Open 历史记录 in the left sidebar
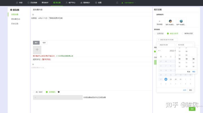Viewport: 203px width, 113px height. pos(15,24)
